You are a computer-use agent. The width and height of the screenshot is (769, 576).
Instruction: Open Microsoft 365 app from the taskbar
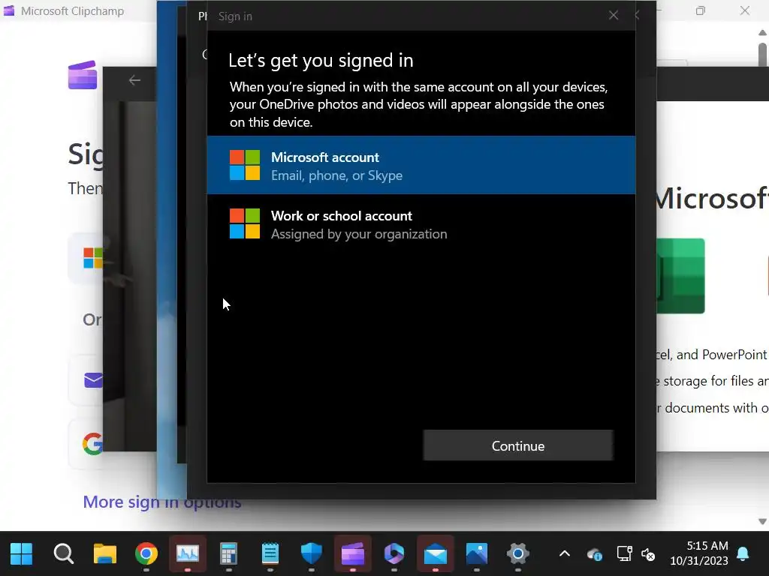tap(394, 554)
